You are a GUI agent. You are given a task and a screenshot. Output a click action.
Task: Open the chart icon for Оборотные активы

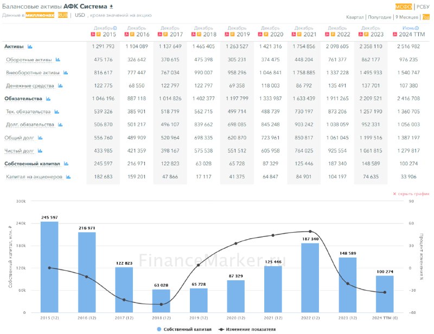[58, 60]
